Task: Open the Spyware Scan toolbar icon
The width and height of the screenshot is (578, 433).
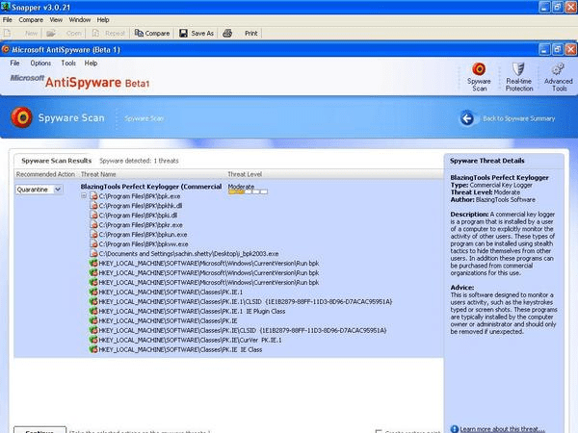Action: click(x=479, y=70)
